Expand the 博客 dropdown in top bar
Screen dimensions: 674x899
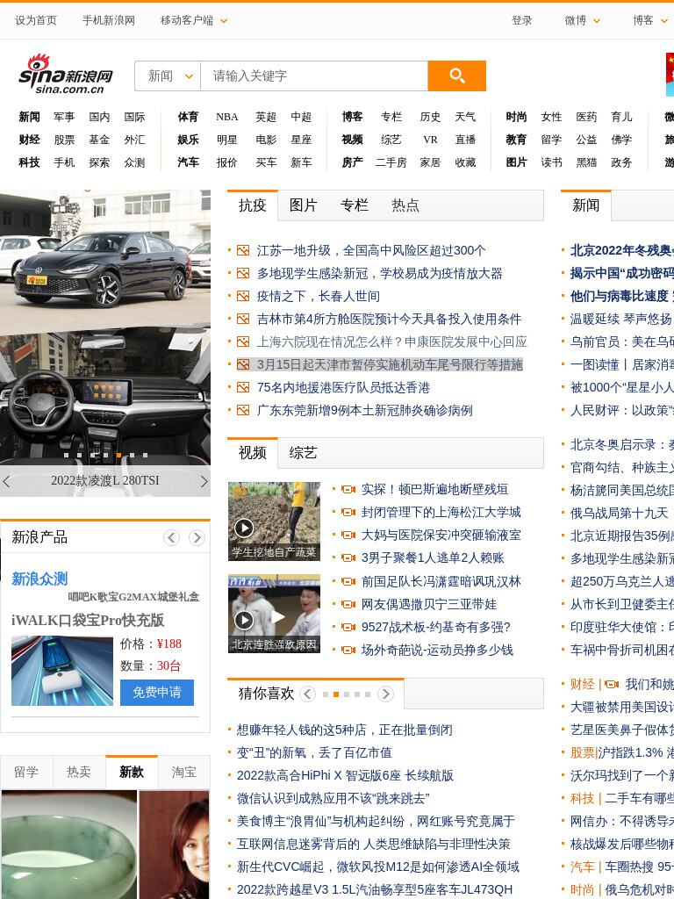664,21
